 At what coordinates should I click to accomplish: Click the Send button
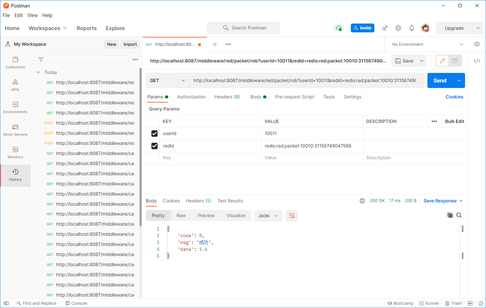pyautogui.click(x=440, y=80)
